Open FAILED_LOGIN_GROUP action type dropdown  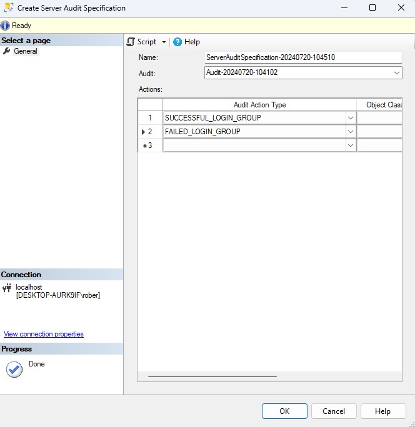350,132
